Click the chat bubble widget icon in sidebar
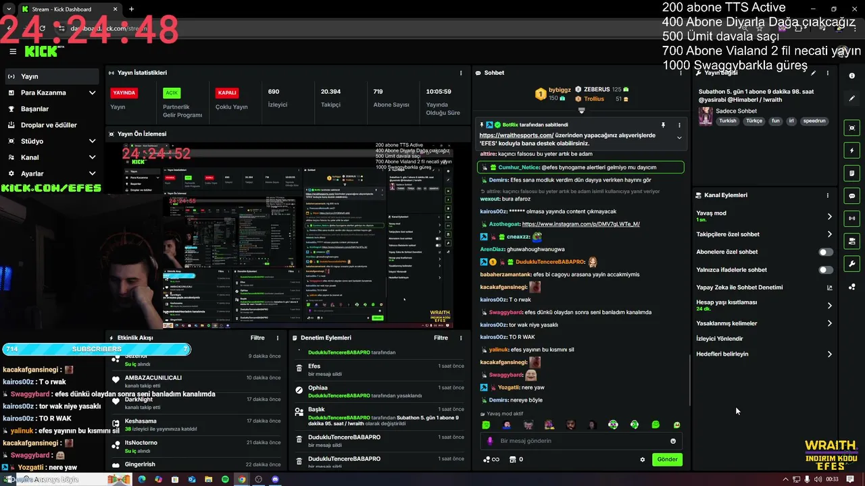Image resolution: width=865 pixels, height=486 pixels. (851, 196)
